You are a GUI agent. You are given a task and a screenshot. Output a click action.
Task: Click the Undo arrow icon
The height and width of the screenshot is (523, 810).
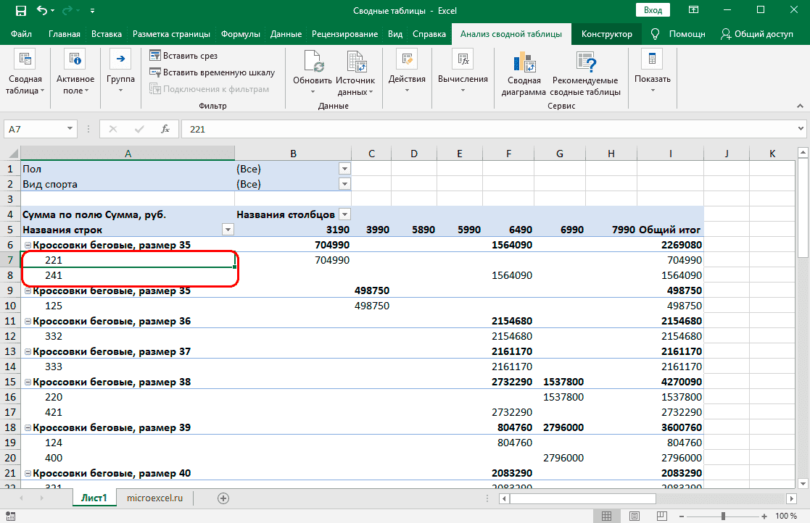[x=42, y=11]
